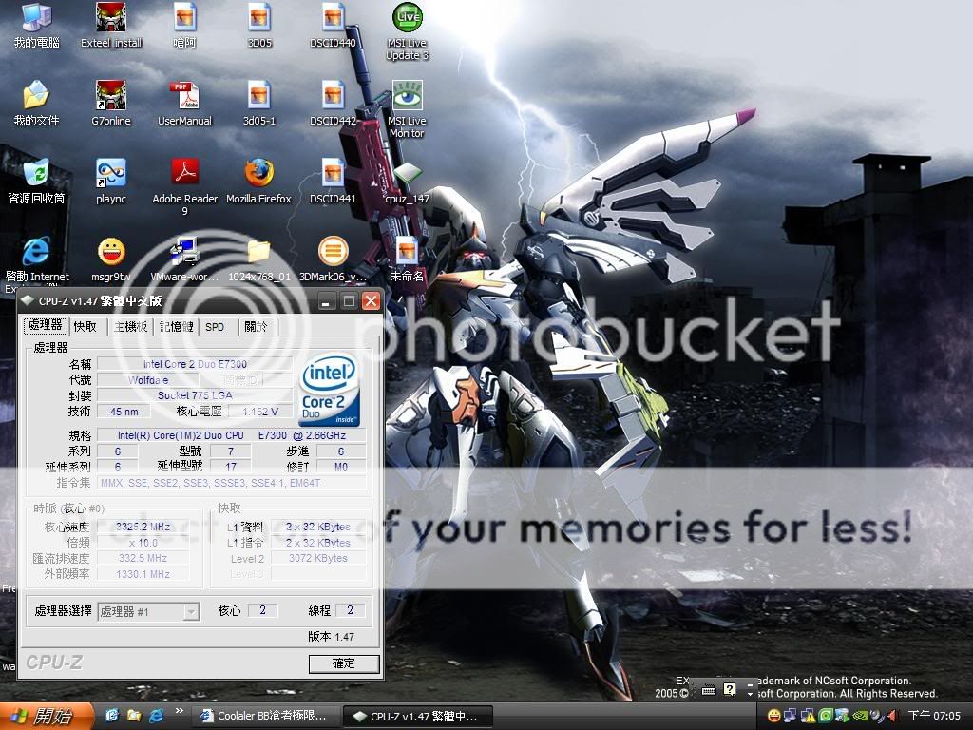The width and height of the screenshot is (973, 730).
Task: Open the 我的電腦 desktop icon
Action: click(37, 25)
